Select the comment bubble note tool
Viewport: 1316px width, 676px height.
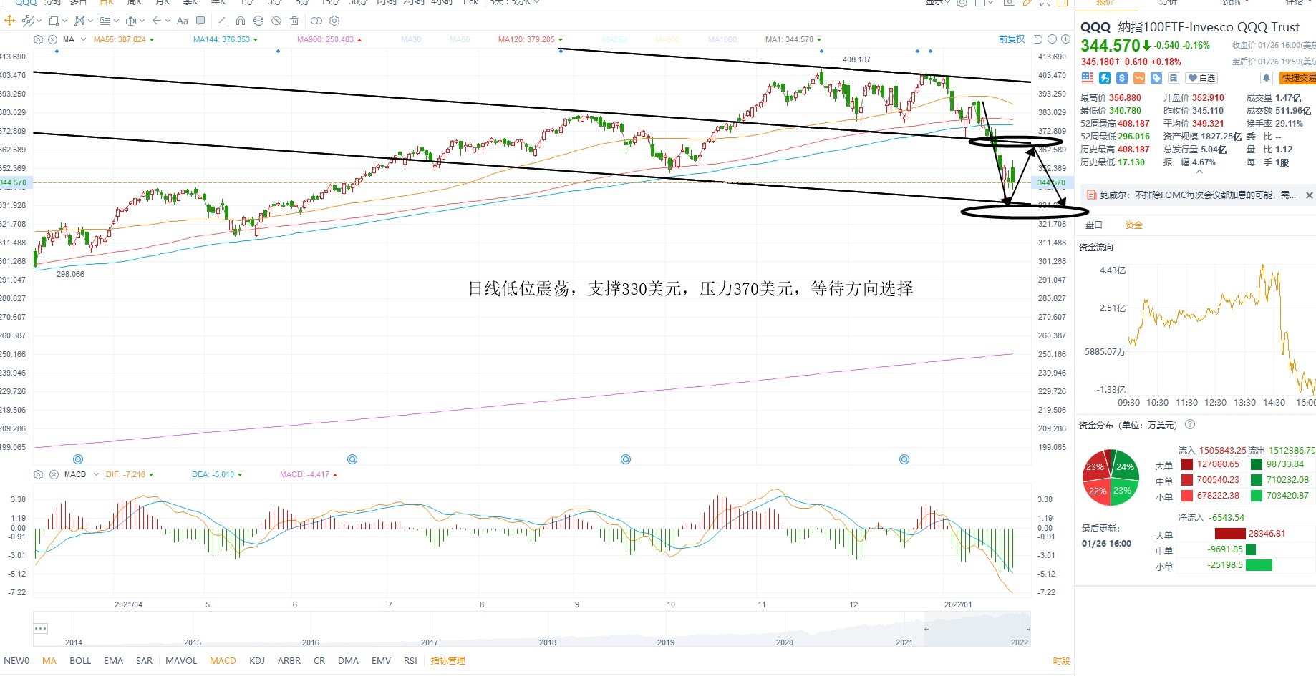pyautogui.click(x=200, y=21)
